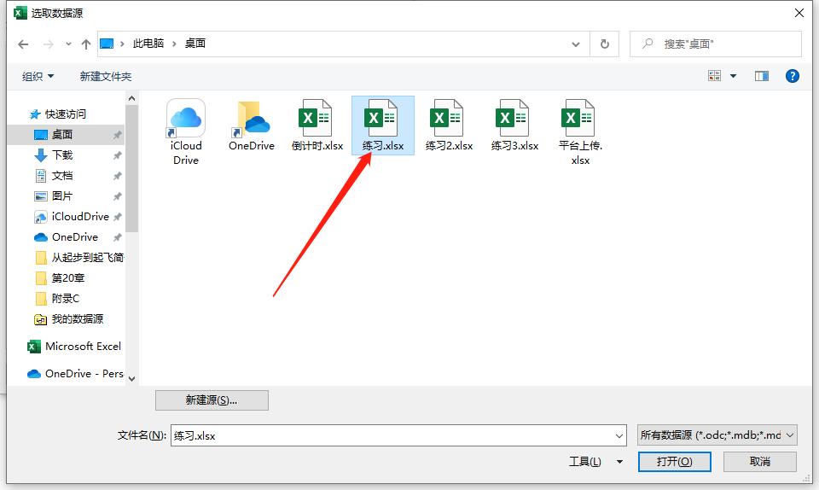
Task: Click the 搜索"桌面" search box
Action: pos(716,44)
